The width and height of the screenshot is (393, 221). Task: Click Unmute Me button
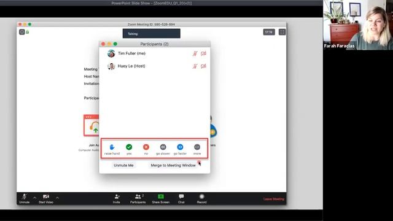[123, 165]
